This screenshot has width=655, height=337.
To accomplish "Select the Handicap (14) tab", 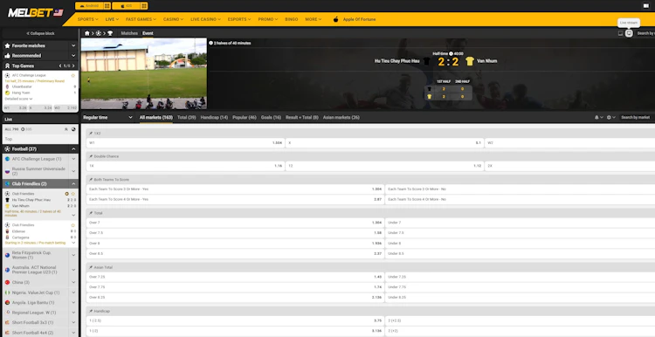I will [x=214, y=117].
